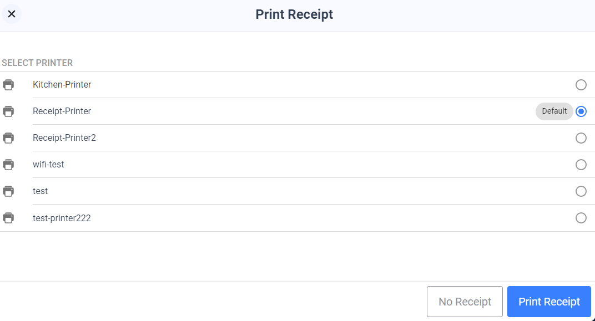Click the Default badge on Receipt-Printer

pyautogui.click(x=554, y=111)
